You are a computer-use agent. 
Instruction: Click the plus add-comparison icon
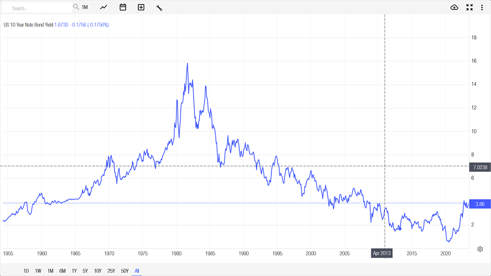141,7
